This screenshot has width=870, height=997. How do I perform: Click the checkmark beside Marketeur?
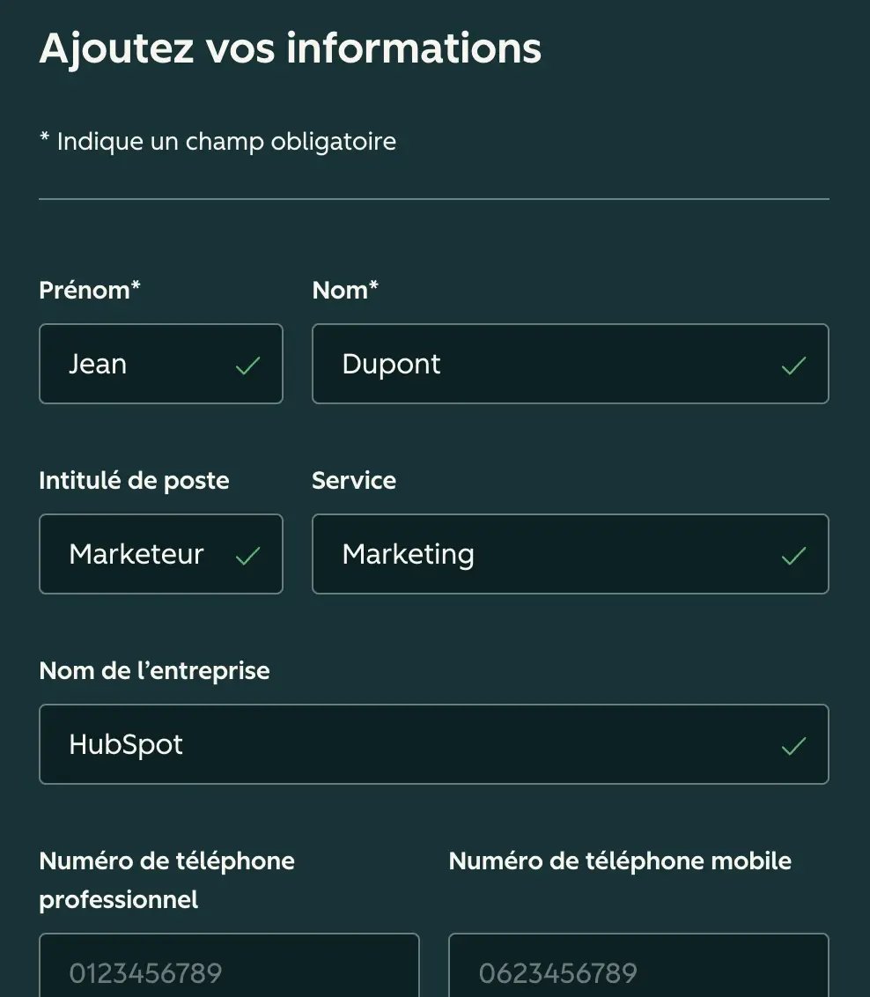point(247,556)
